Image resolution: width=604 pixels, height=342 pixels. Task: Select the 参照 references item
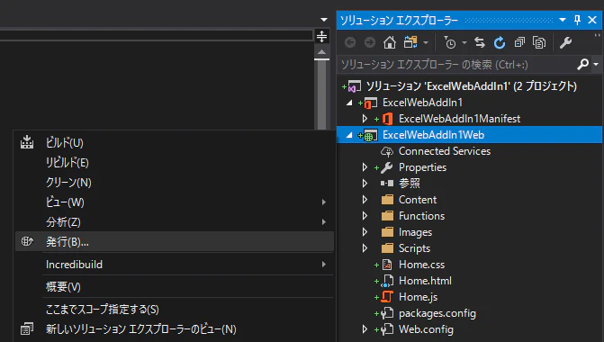click(409, 184)
